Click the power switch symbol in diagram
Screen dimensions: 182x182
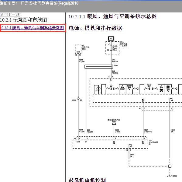111,86
